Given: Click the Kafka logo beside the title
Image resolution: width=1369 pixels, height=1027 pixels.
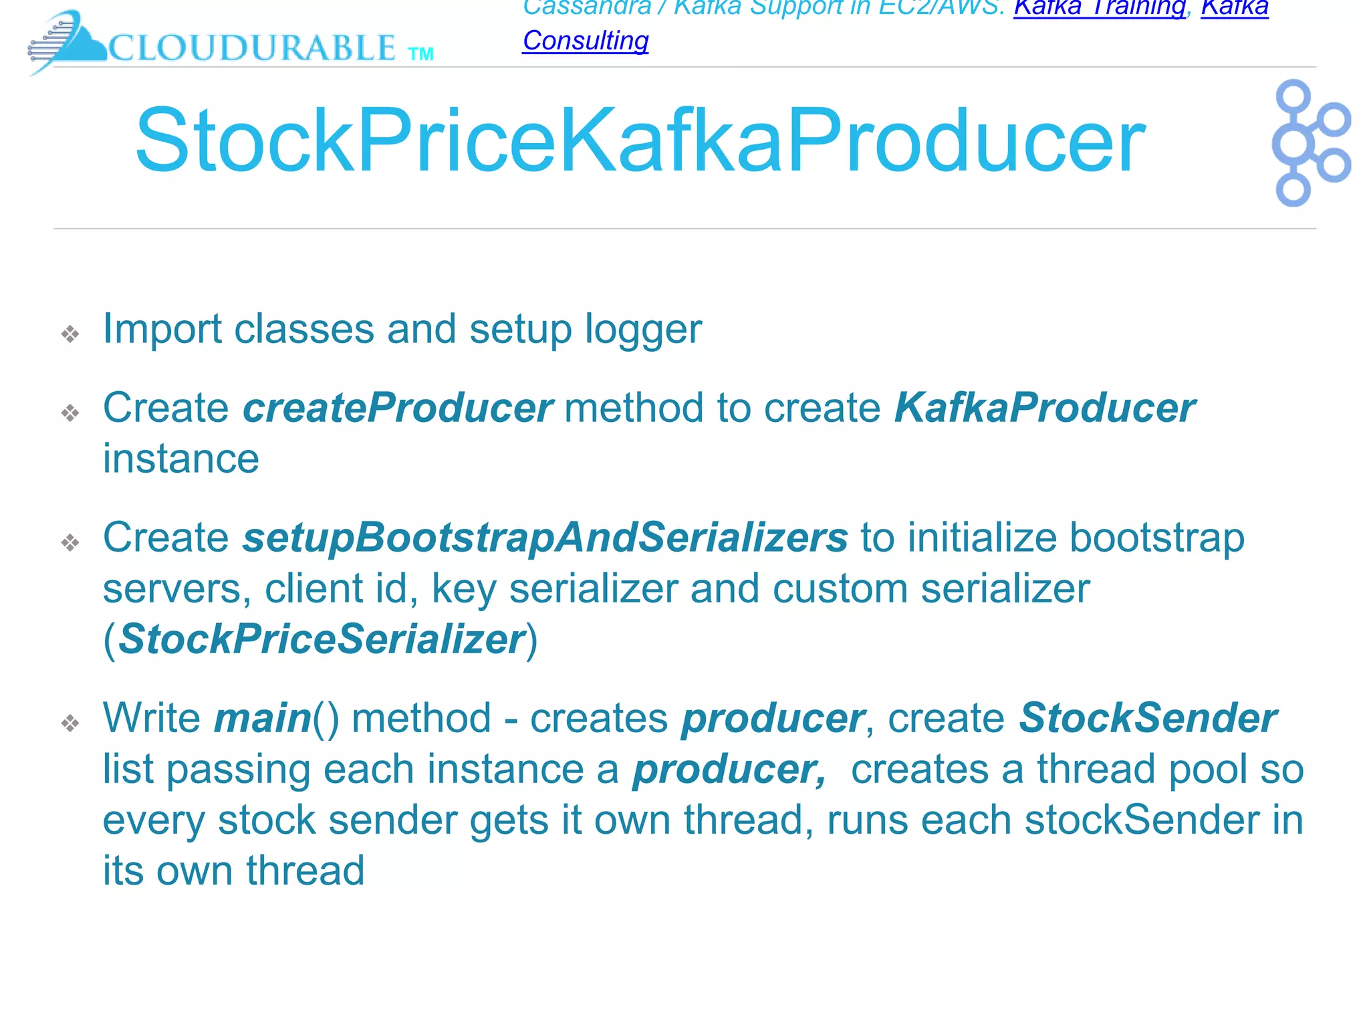Looking at the screenshot, I should [1312, 143].
